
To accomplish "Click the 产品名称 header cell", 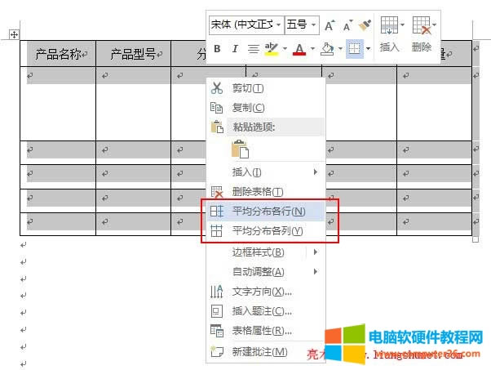I will [x=58, y=55].
